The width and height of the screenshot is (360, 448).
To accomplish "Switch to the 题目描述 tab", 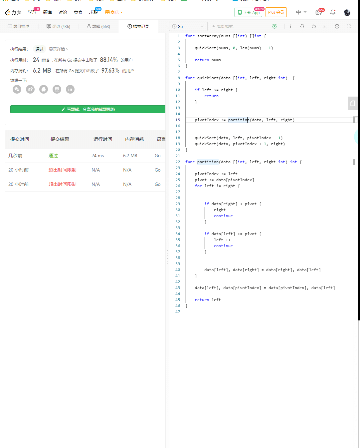I will point(19,26).
